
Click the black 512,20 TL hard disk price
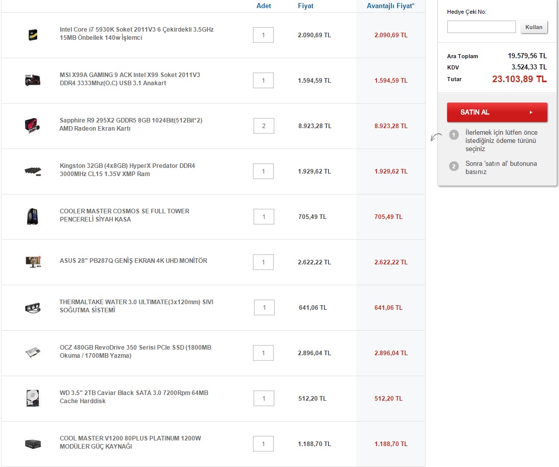click(312, 398)
